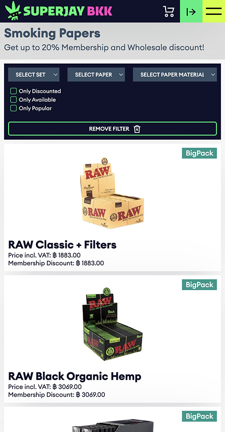The width and height of the screenshot is (225, 432).
Task: Click the BigPack badge on RAW Classic
Action: (199, 153)
